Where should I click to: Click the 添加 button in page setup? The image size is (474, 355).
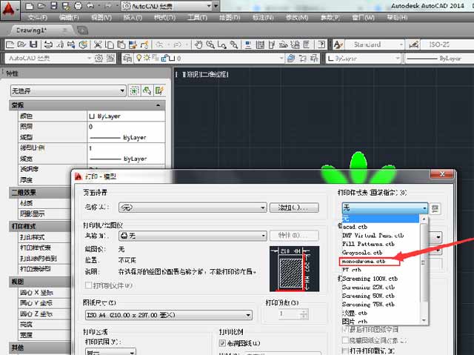(x=294, y=208)
